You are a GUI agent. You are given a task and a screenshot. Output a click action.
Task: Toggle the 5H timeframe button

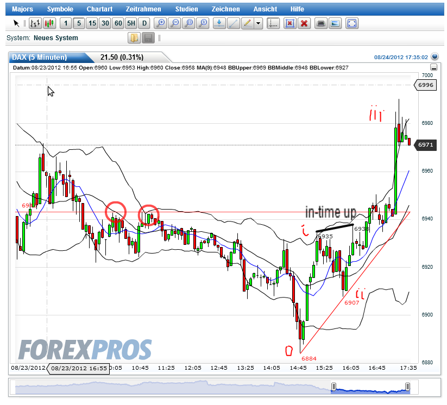[x=130, y=23]
